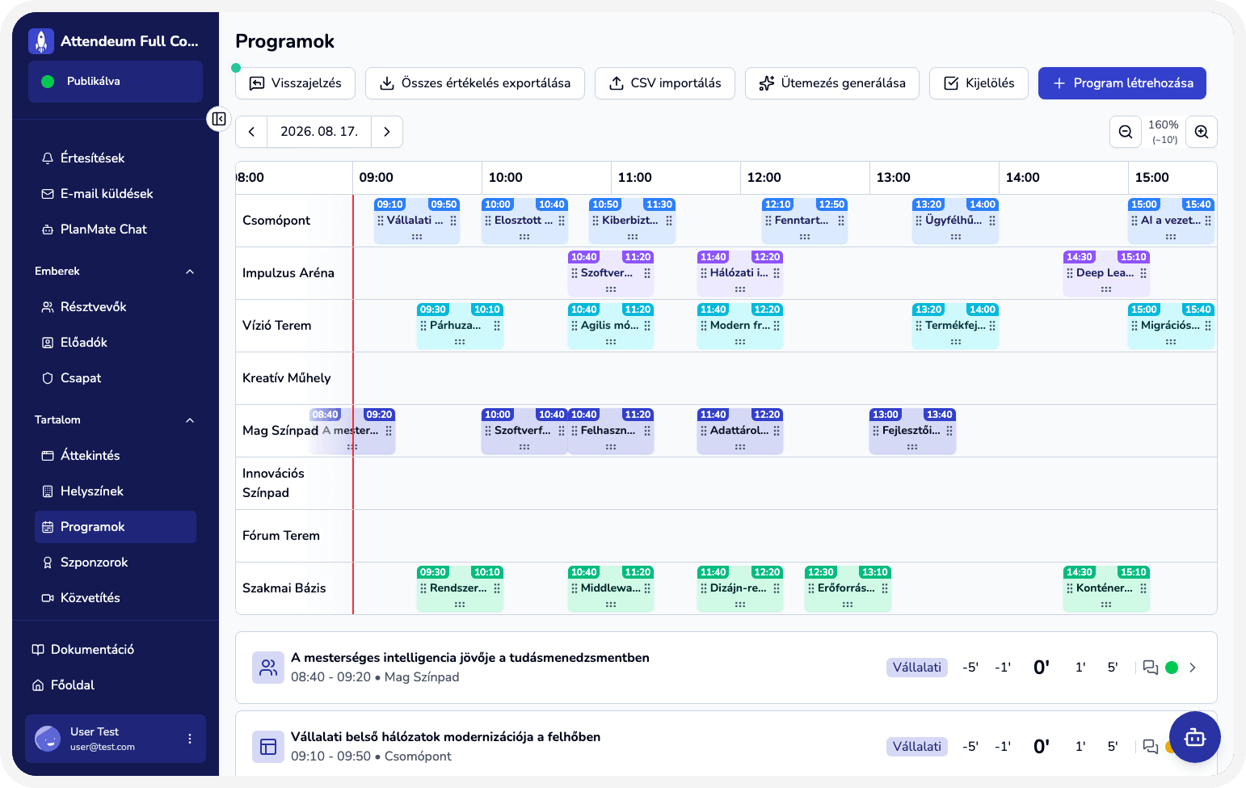This screenshot has height=788, width=1246.
Task: Shift mesterséges intelligencia session by +5 minutes
Action: pos(1113,668)
